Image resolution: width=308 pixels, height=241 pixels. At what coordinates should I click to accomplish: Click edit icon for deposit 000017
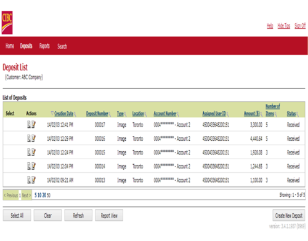pyautogui.click(x=33, y=125)
